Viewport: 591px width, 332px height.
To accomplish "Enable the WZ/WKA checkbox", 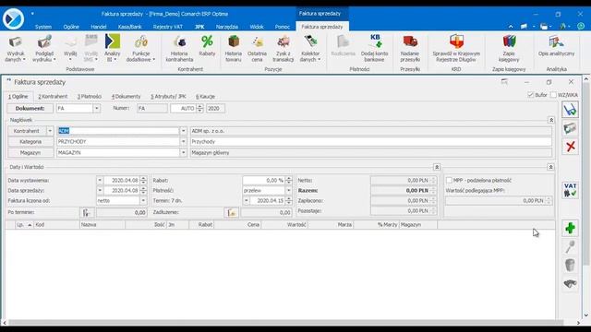I will pyautogui.click(x=553, y=95).
